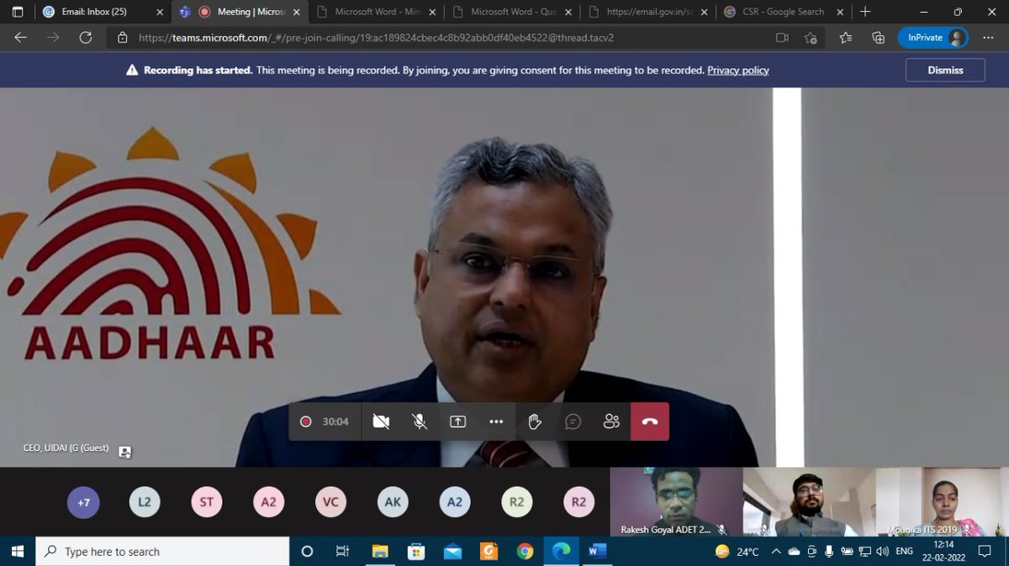Click the guest icon beside CEO, UIDAI label
Screen dimensions: 1009x566
click(x=124, y=452)
